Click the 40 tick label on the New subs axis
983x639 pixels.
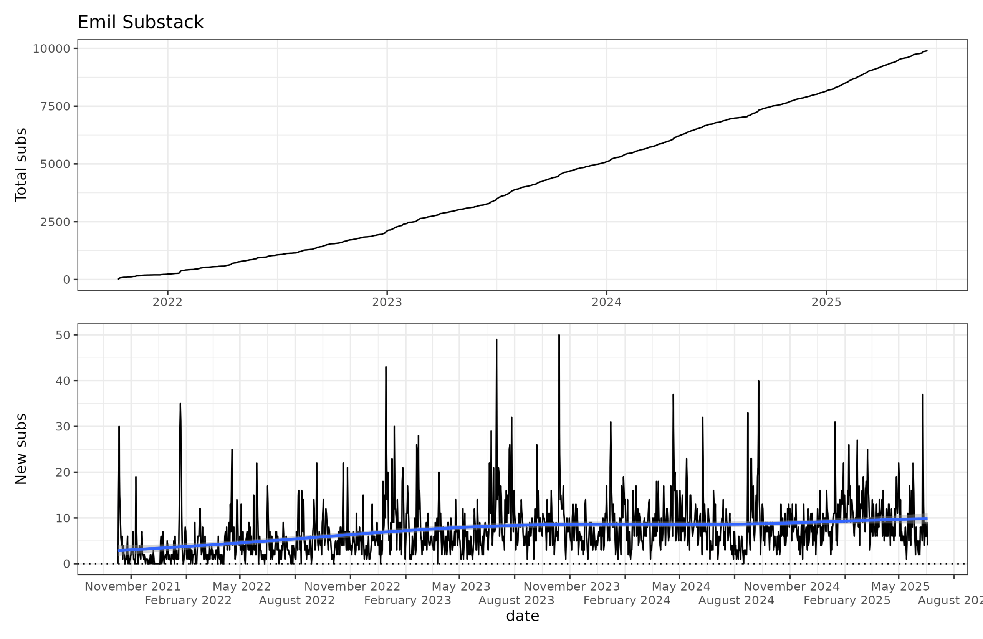click(x=63, y=381)
